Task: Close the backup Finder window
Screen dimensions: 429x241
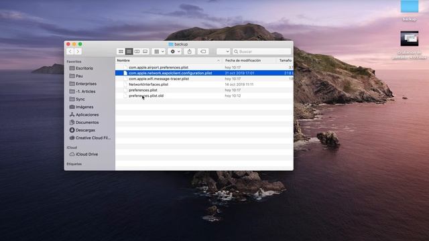Action: coord(68,44)
